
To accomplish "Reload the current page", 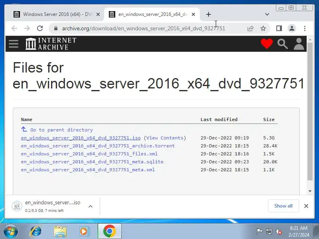I will pyautogui.click(x=40, y=28).
